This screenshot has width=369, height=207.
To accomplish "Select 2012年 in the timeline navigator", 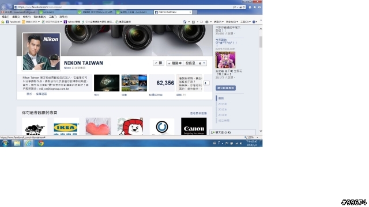I will (x=223, y=110).
